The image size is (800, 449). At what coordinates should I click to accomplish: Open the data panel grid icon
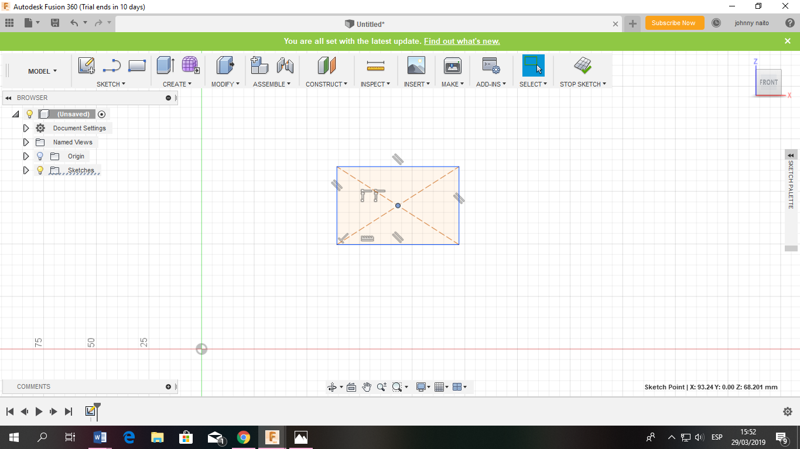[9, 23]
